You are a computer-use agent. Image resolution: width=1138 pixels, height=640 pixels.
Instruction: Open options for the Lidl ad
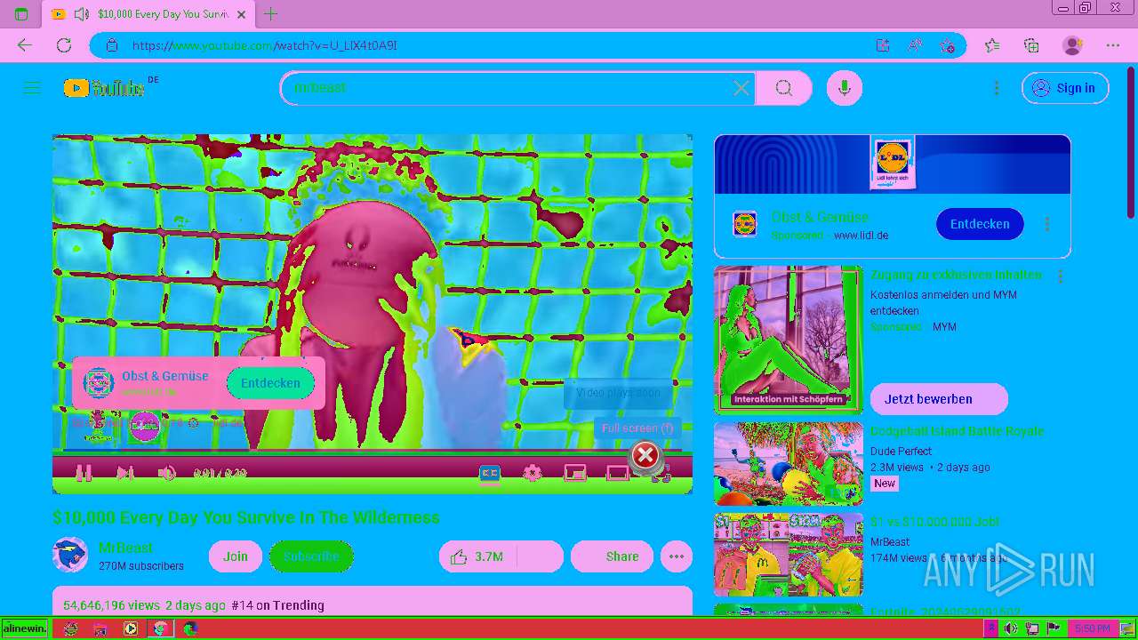pos(1046,224)
